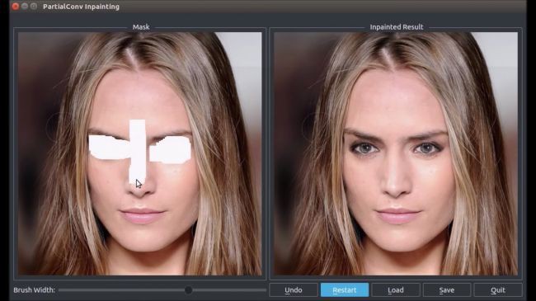Image resolution: width=536 pixels, height=301 pixels.
Task: Open the Load image button
Action: tap(396, 290)
